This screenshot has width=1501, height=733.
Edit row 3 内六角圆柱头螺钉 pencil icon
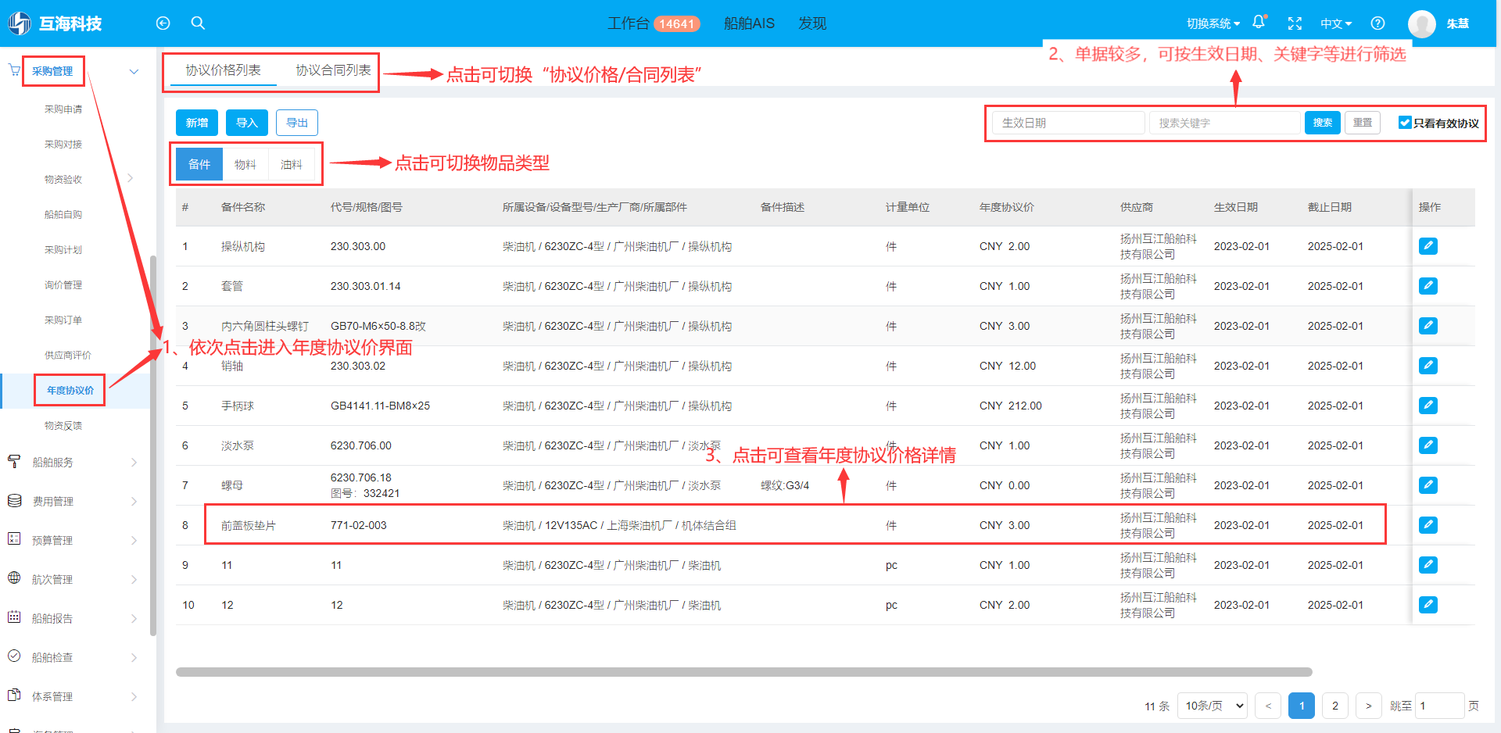tap(1428, 326)
